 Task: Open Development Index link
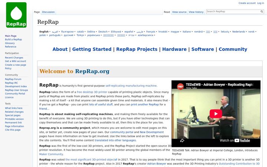click(16, 86)
